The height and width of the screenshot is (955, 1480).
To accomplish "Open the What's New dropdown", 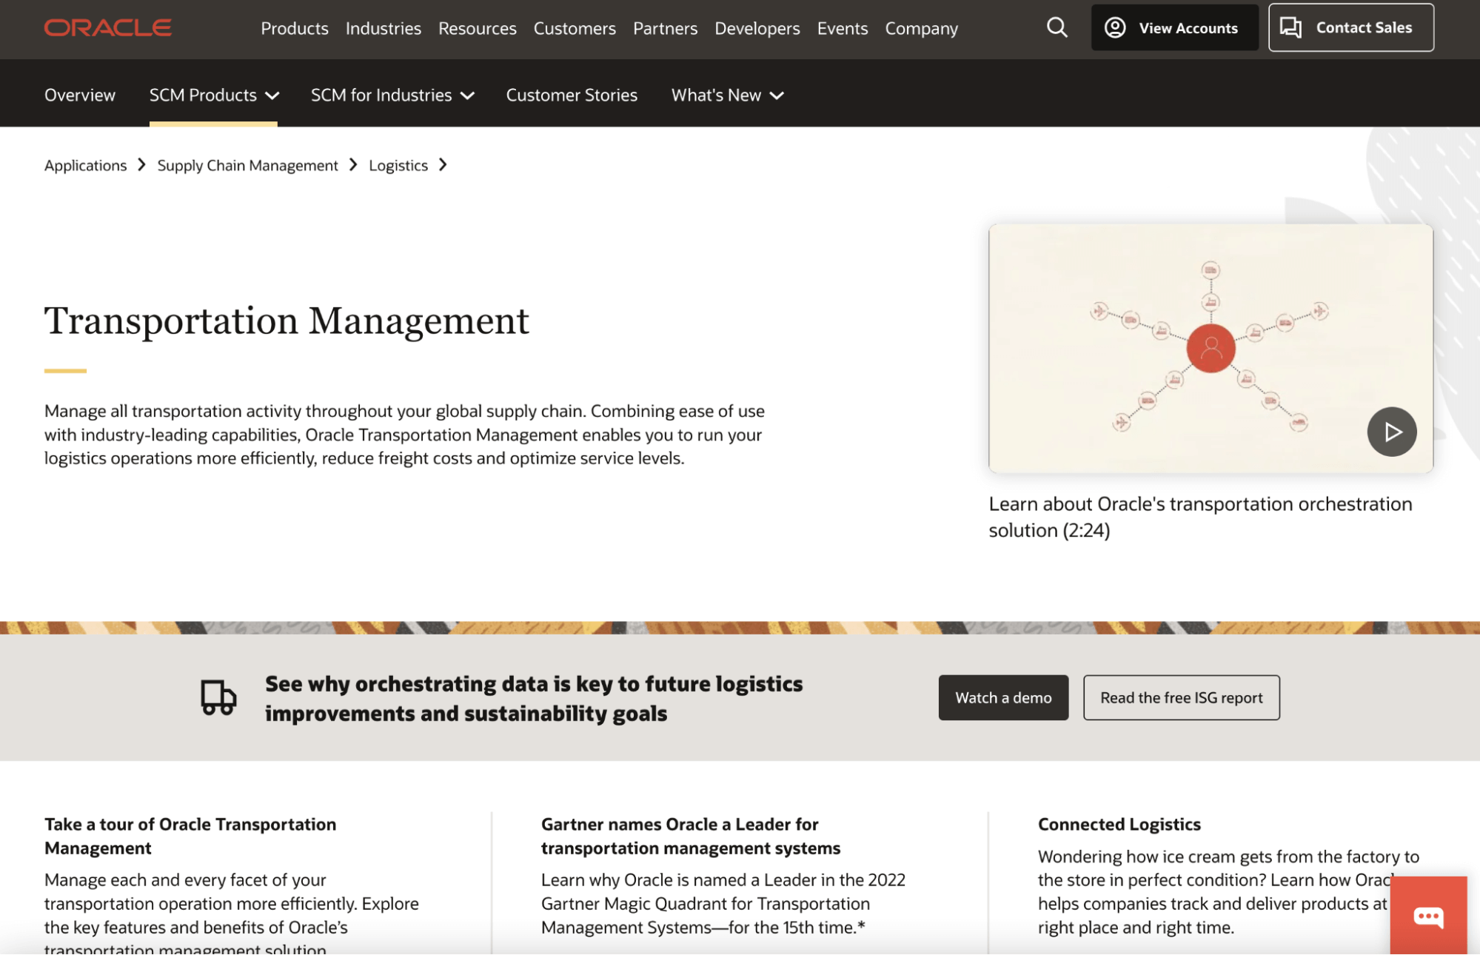I will (727, 95).
